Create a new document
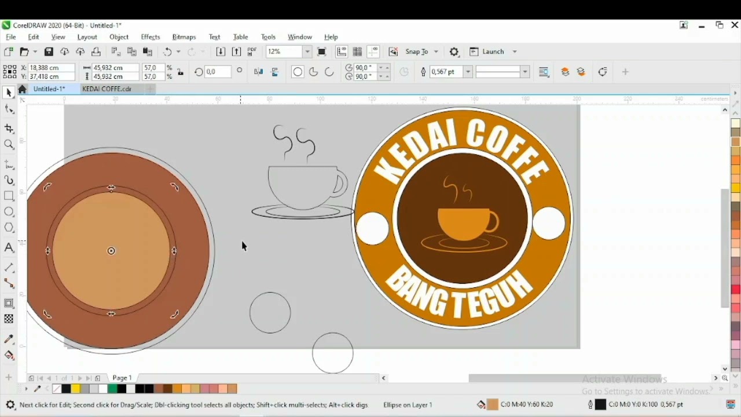Viewport: 741px width, 417px height. point(8,52)
